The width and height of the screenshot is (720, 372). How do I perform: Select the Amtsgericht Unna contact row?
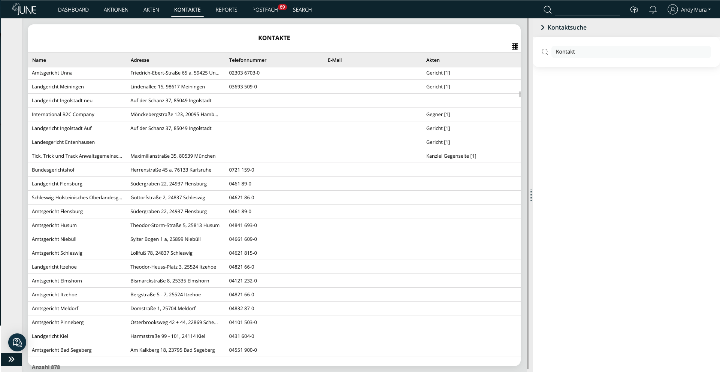(x=150, y=73)
